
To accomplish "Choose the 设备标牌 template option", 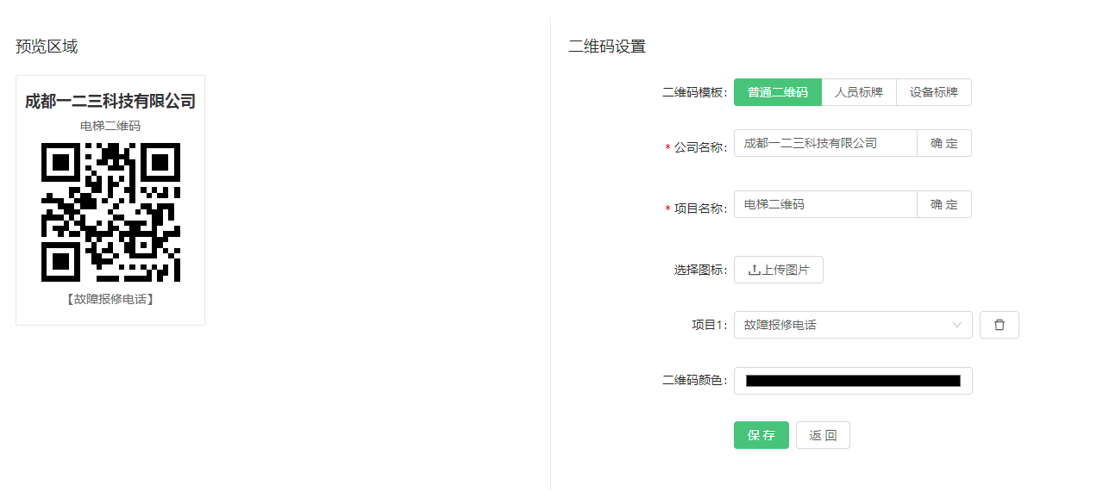I will tap(933, 92).
